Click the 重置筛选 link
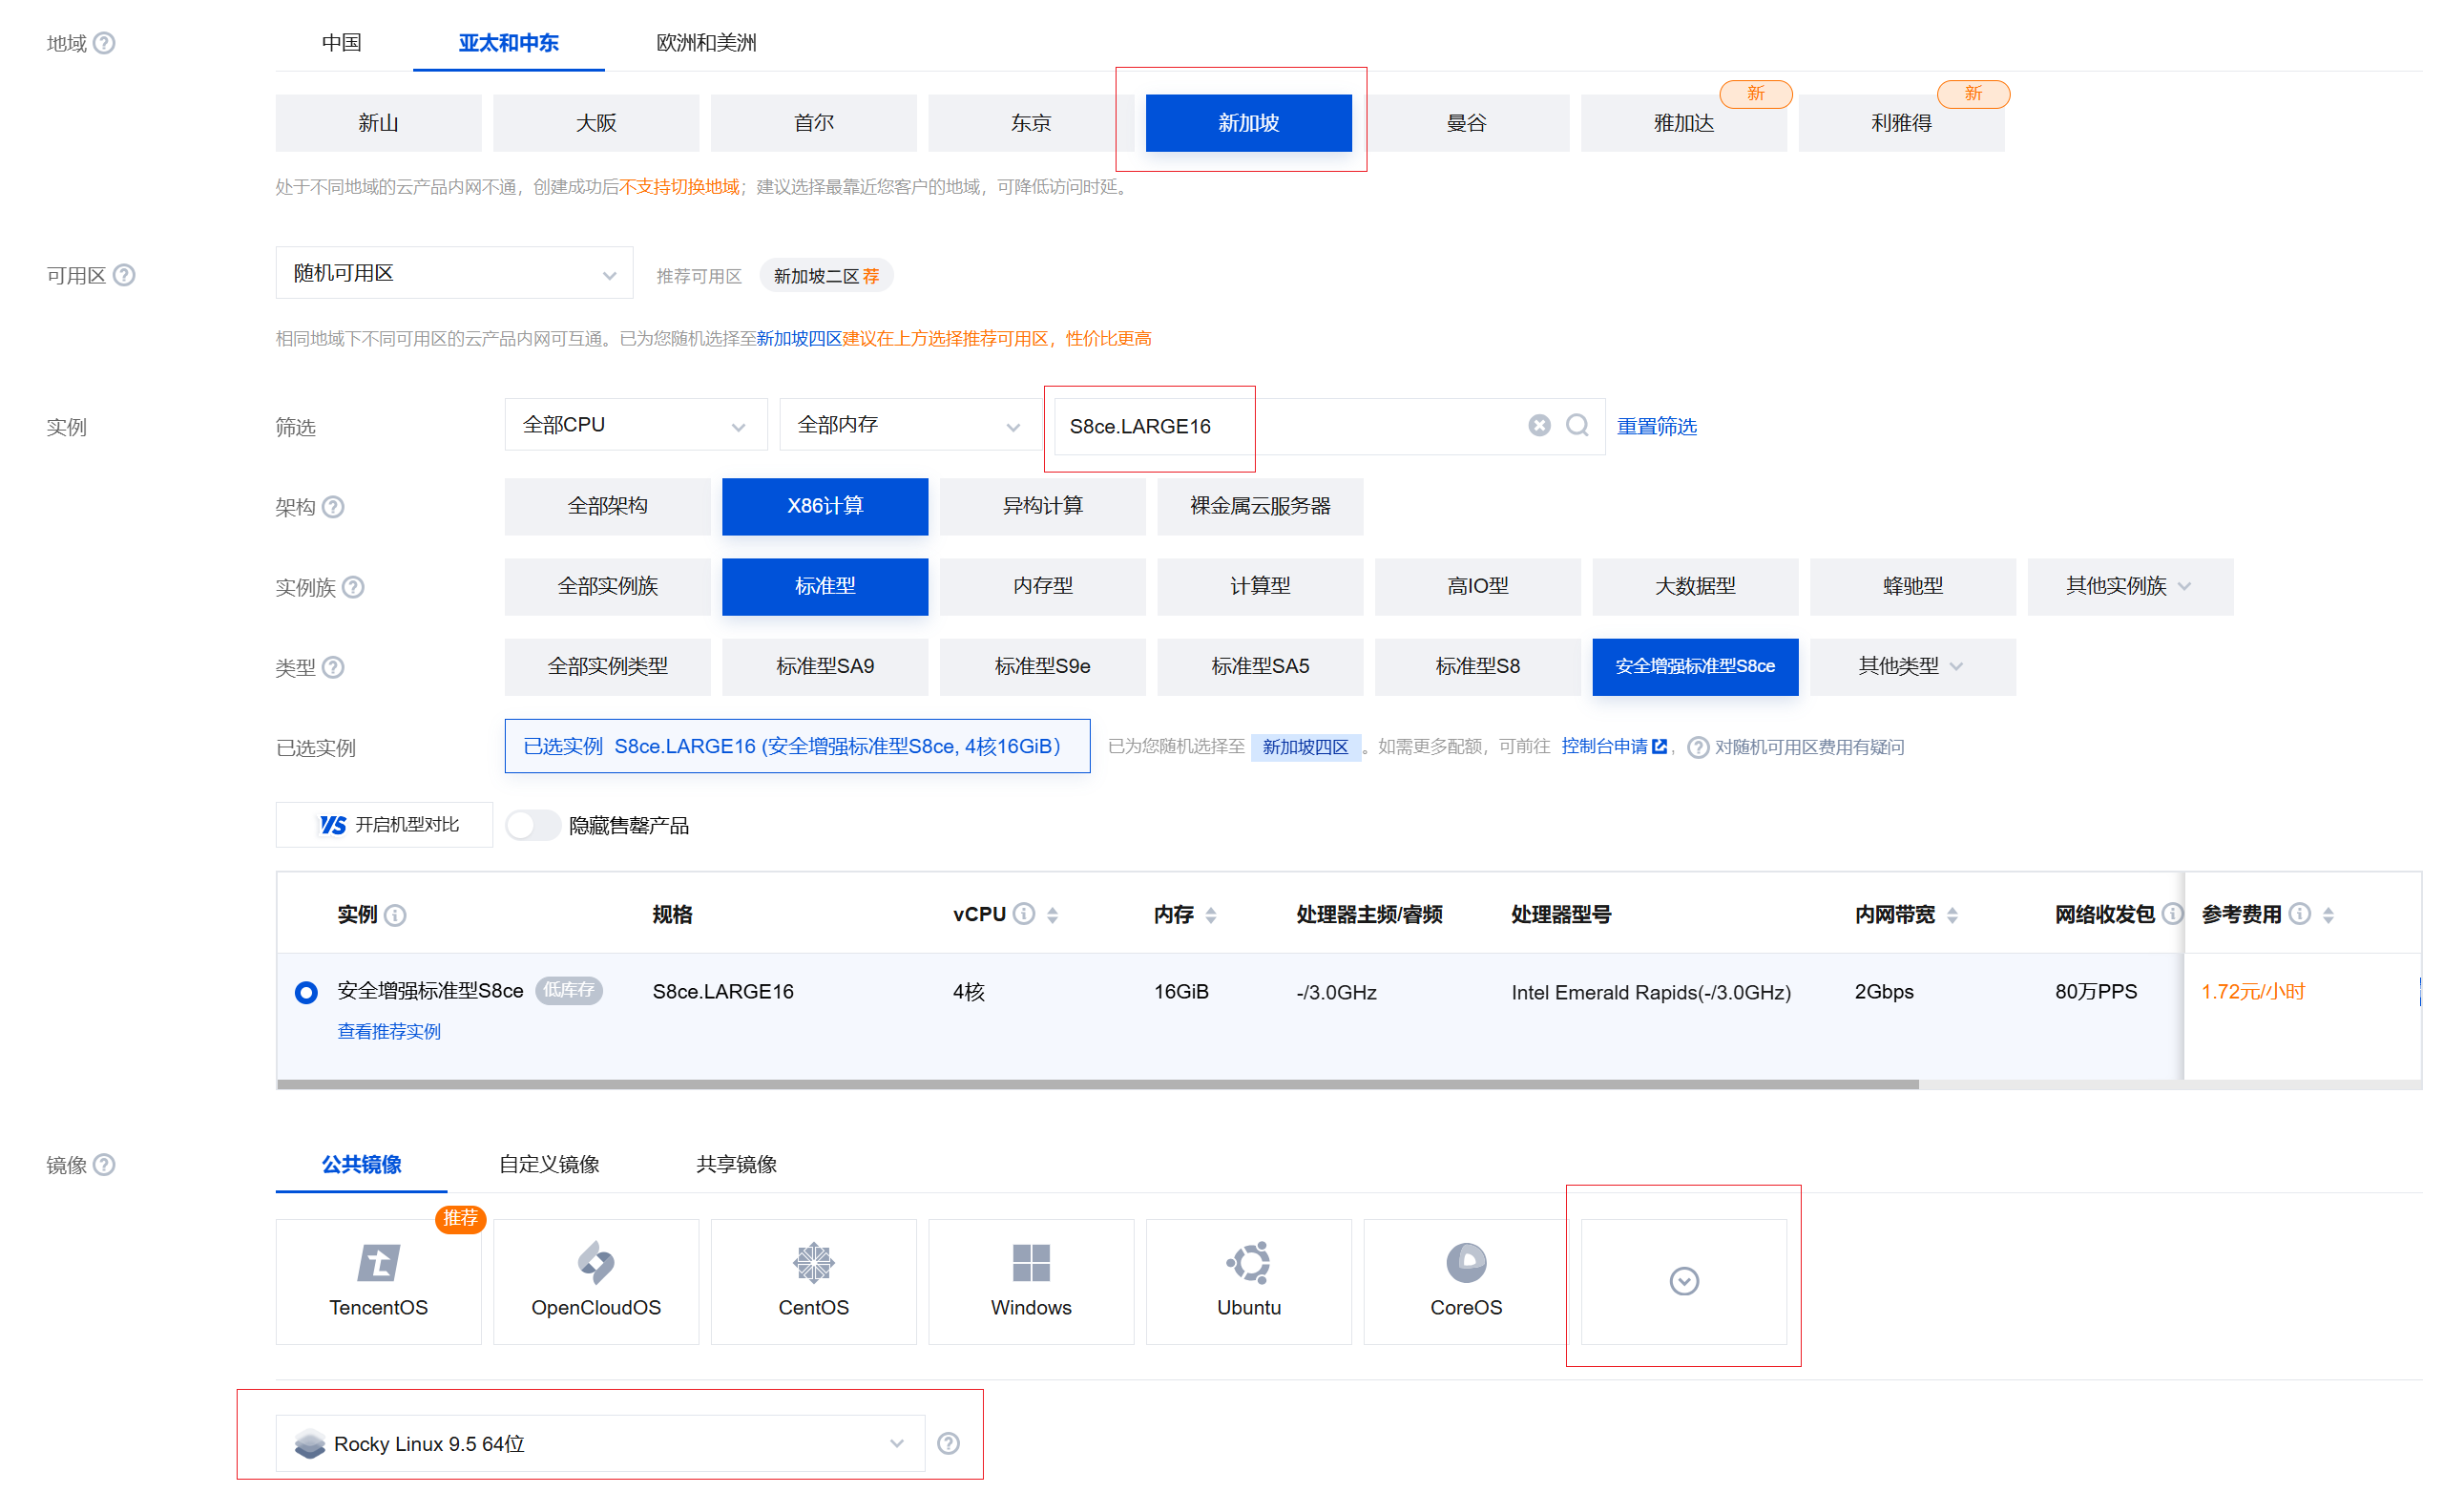The height and width of the screenshot is (1493, 2464). point(1657,427)
